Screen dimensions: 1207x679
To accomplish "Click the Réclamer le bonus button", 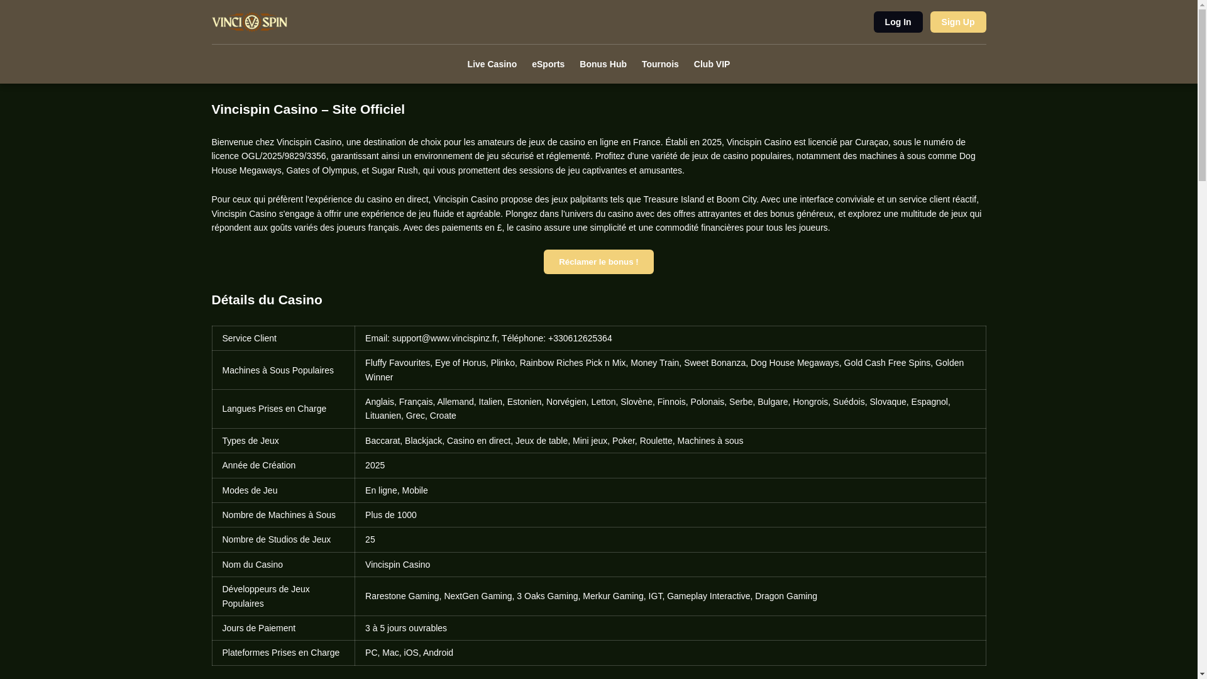I will (598, 262).
